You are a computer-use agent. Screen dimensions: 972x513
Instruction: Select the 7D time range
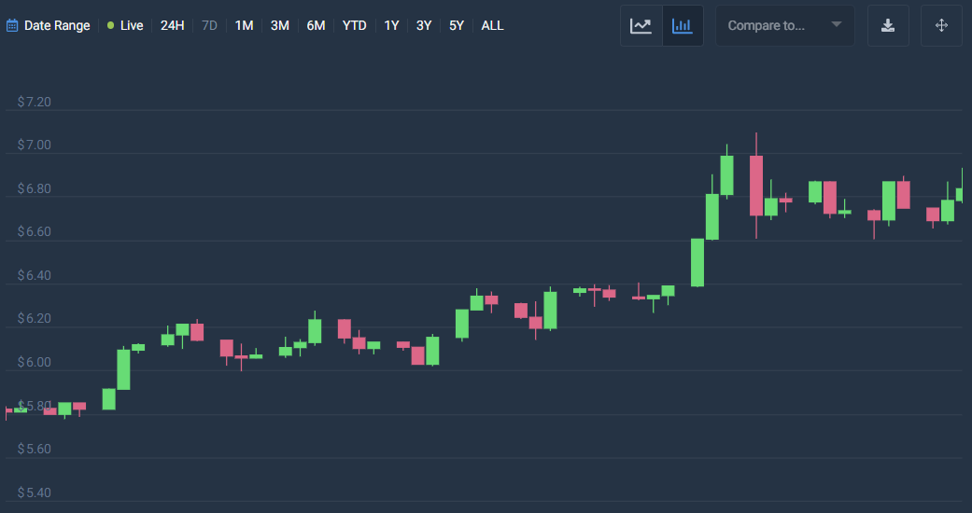pos(209,25)
